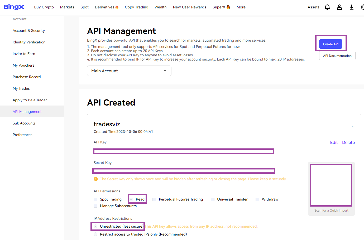Open Sub Accounts page
This screenshot has height=240, width=364.
24,123
